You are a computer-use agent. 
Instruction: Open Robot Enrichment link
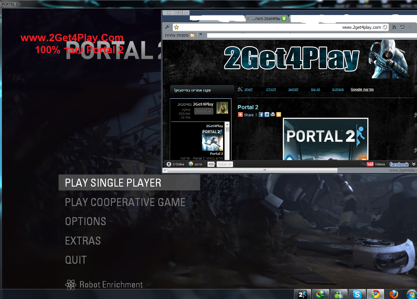coord(111,285)
